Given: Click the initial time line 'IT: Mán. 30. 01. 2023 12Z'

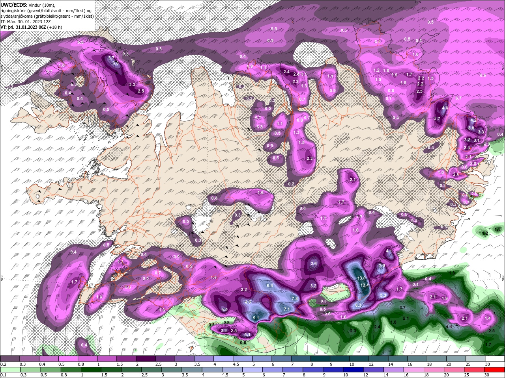Looking at the screenshot, I should 26,21.
